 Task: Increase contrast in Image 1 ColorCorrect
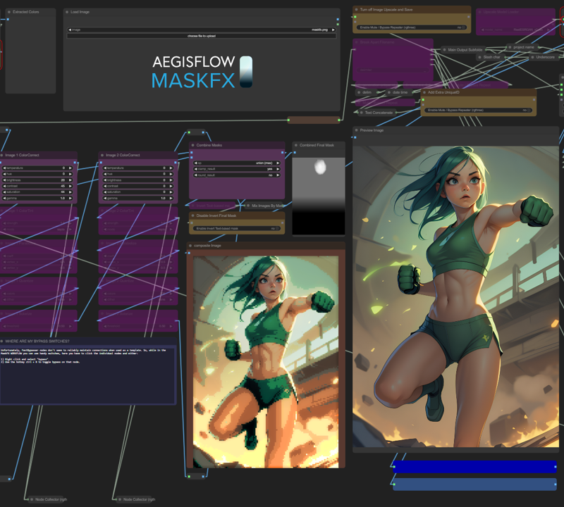click(x=70, y=186)
